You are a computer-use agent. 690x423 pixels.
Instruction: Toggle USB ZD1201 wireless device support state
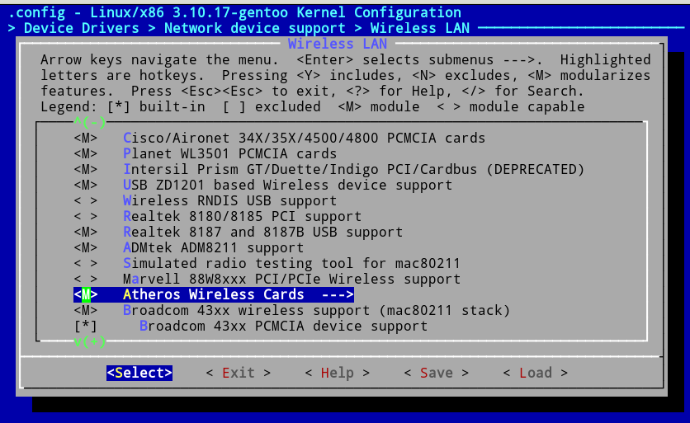pyautogui.click(x=85, y=186)
